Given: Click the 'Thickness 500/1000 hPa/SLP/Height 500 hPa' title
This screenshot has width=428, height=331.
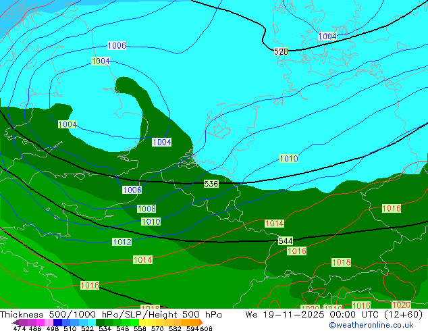Looking at the screenshot, I should coord(111,314).
